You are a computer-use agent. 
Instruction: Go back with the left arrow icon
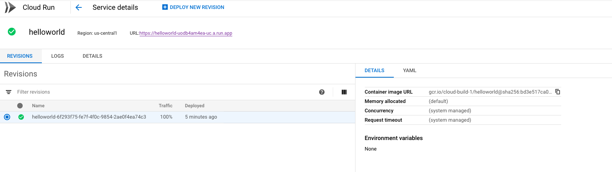click(x=79, y=7)
